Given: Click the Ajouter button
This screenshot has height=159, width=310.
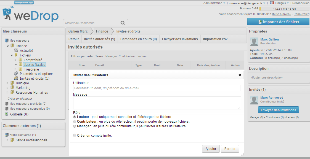Looking at the screenshot, I should click(x=211, y=149).
